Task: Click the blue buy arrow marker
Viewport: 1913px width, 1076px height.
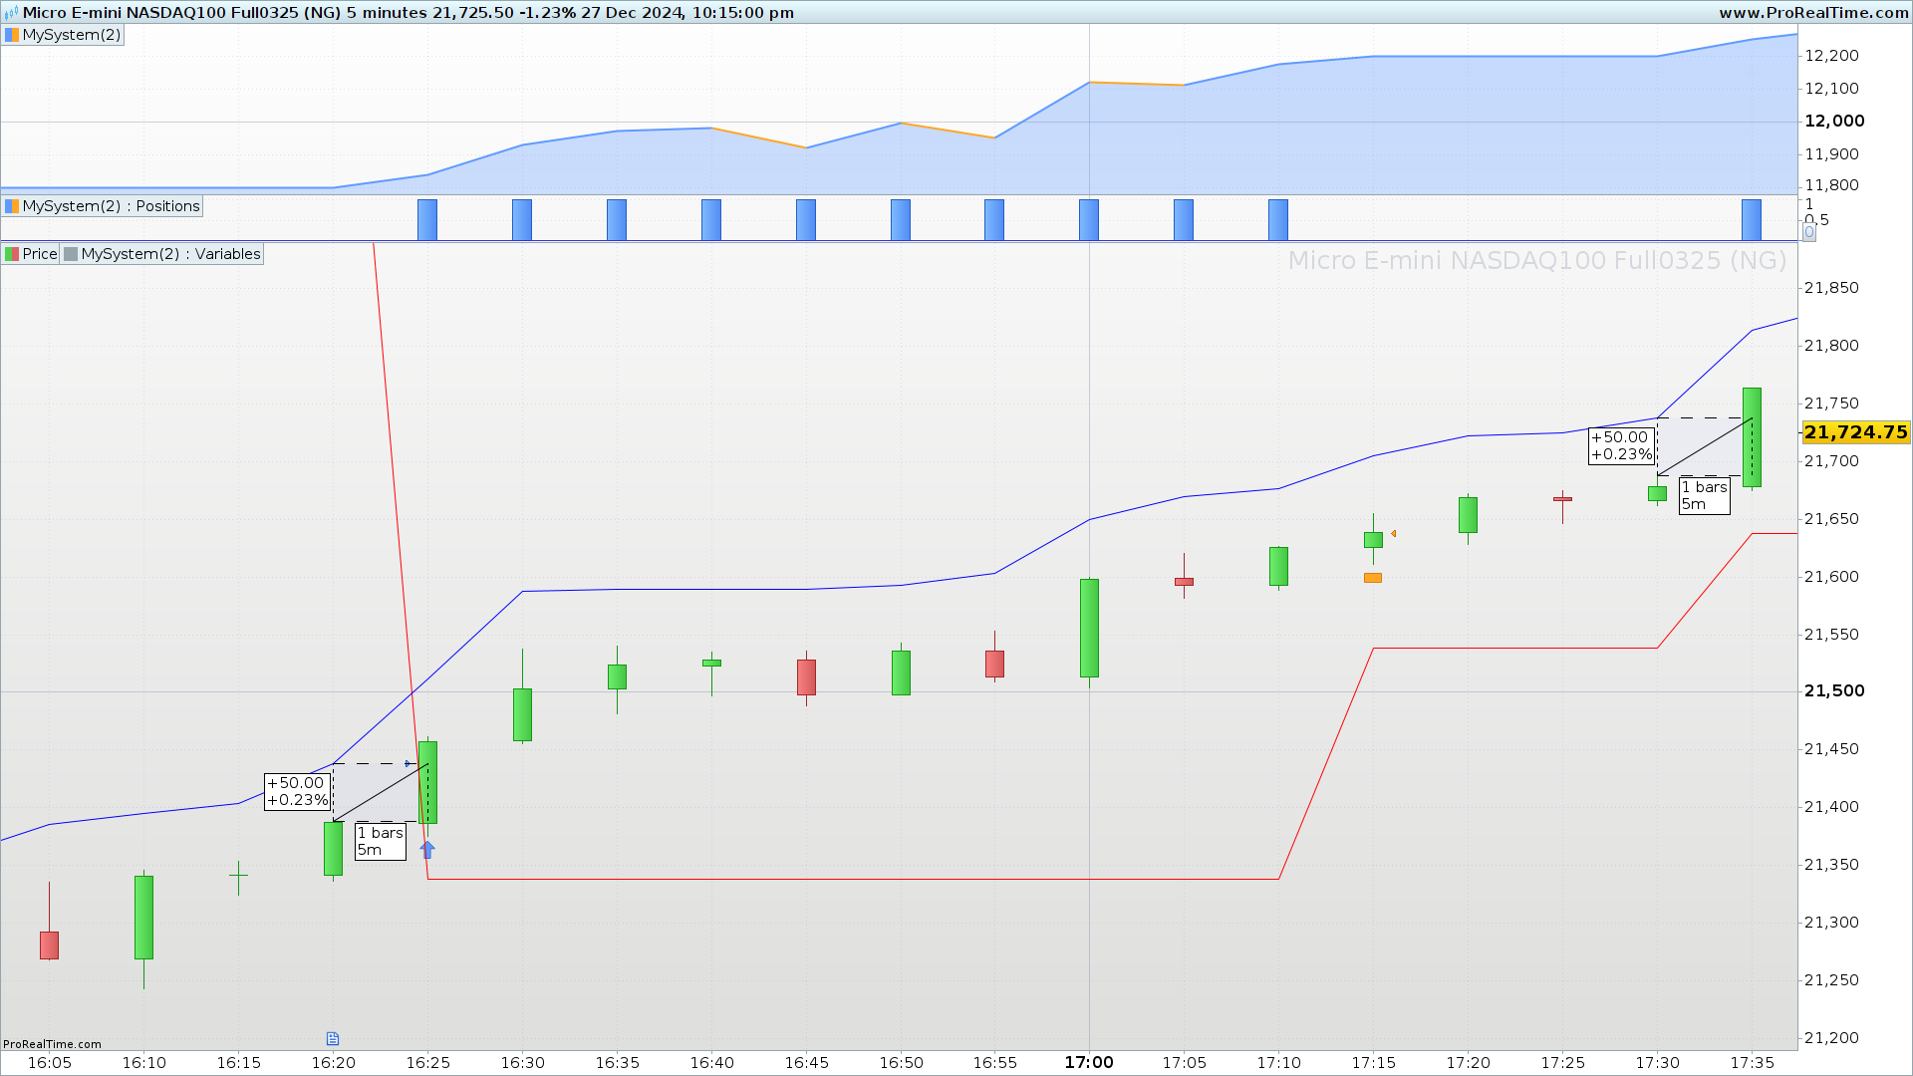Action: click(x=427, y=850)
